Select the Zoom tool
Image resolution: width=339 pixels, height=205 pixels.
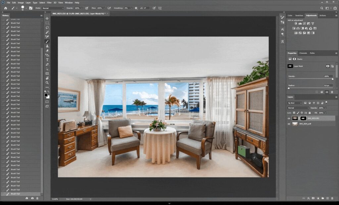[47, 83]
